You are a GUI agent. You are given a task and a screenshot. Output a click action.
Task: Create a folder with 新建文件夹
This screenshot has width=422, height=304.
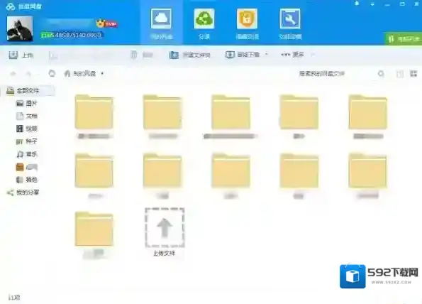(x=190, y=55)
